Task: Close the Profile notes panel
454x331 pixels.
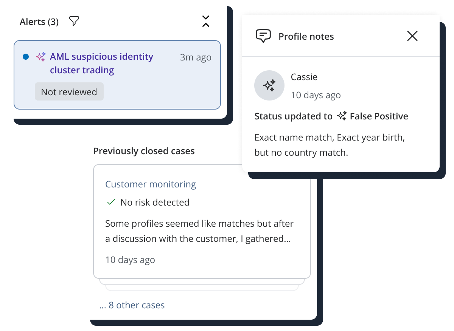Action: click(x=412, y=36)
